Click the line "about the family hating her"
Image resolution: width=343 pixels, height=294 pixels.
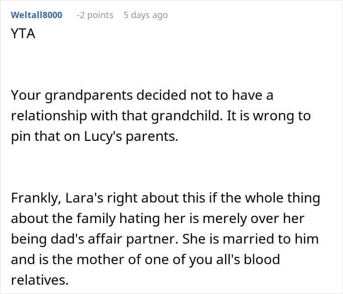(x=157, y=218)
